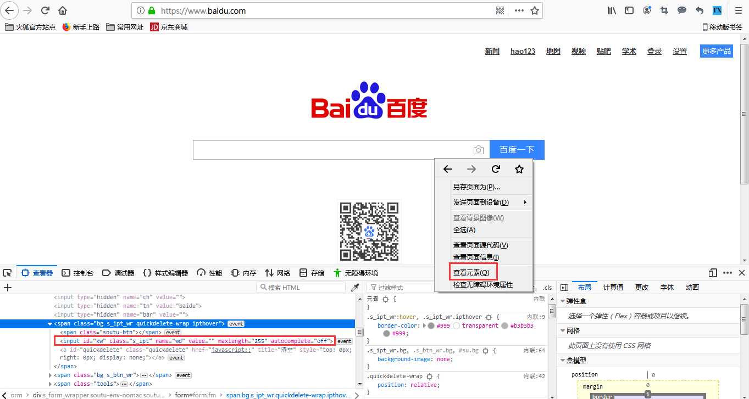Click the site security padlock icon
This screenshot has width=749, height=399.
coord(152,10)
